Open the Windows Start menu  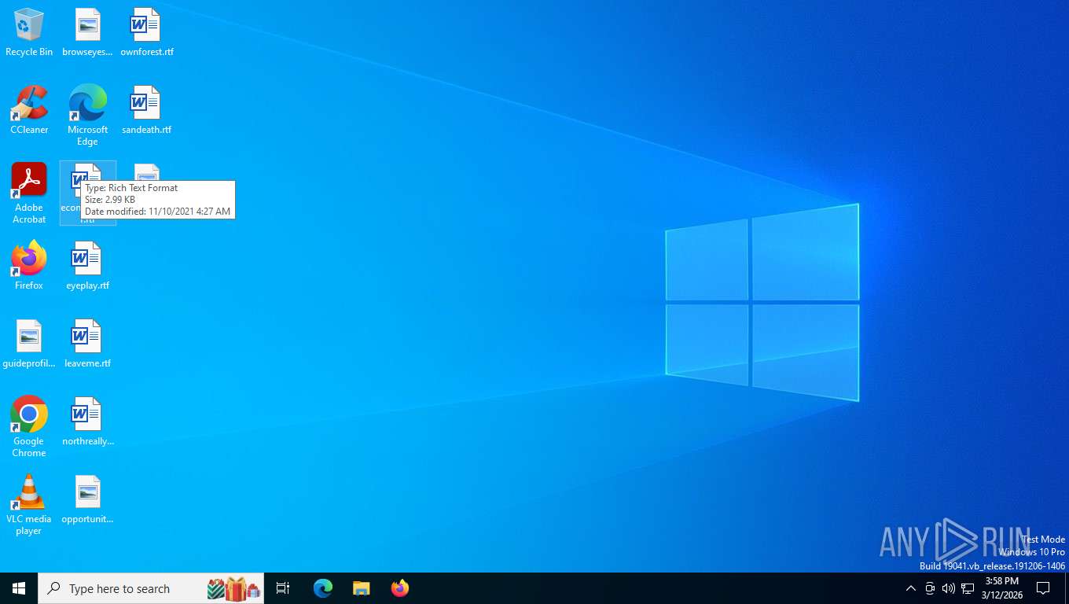click(x=19, y=588)
